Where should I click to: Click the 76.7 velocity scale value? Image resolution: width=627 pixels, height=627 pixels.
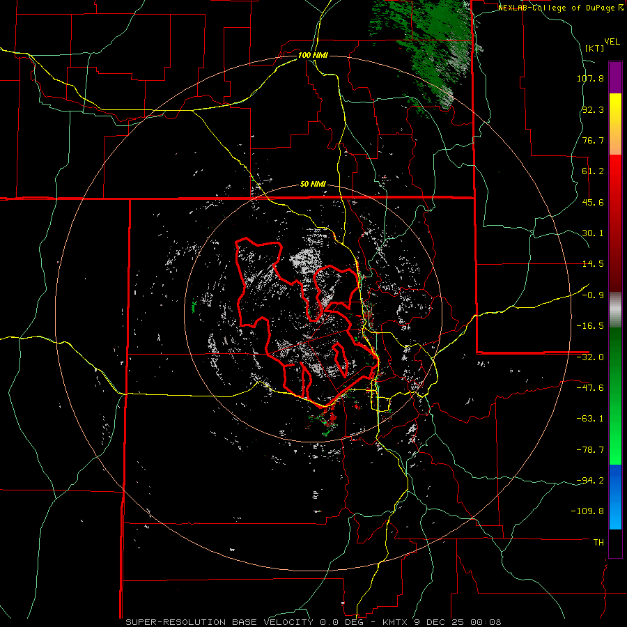pos(593,140)
